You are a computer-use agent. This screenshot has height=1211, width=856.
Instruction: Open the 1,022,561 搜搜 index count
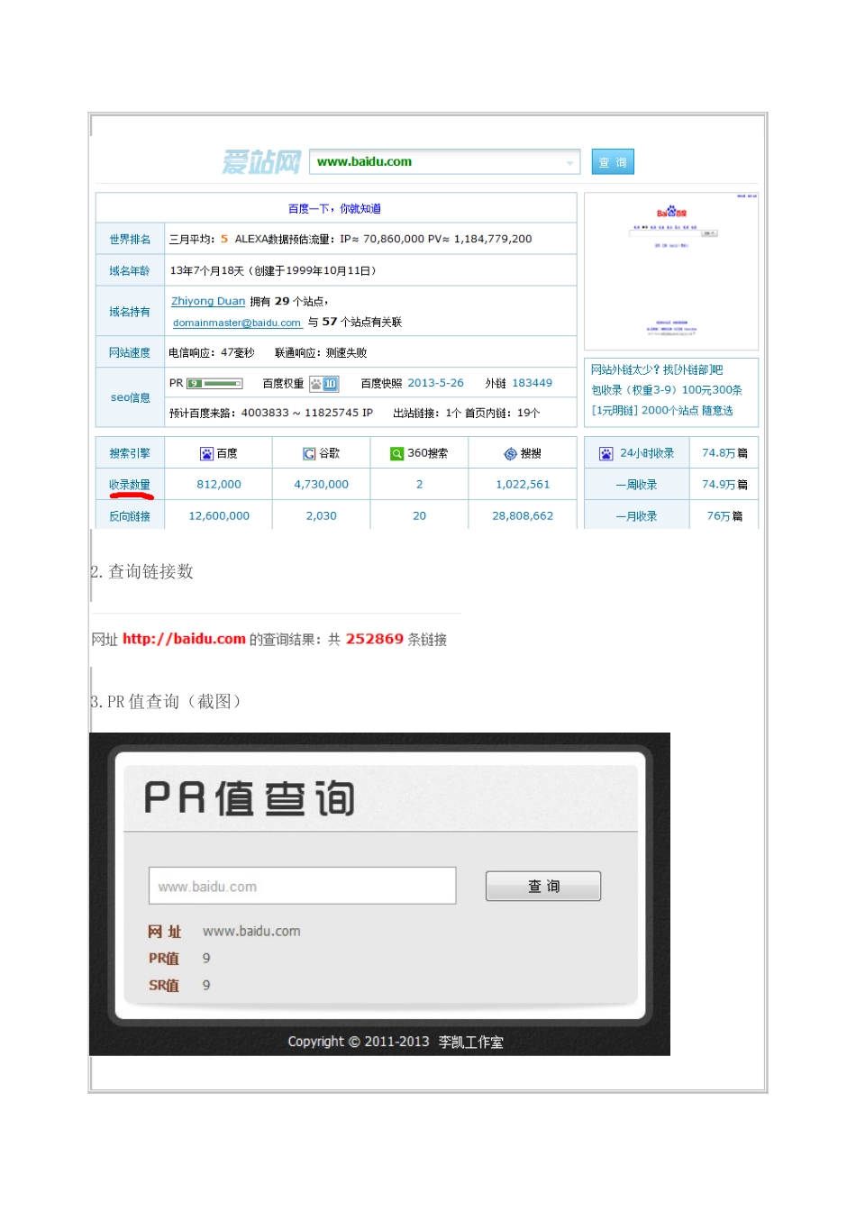[x=523, y=484]
